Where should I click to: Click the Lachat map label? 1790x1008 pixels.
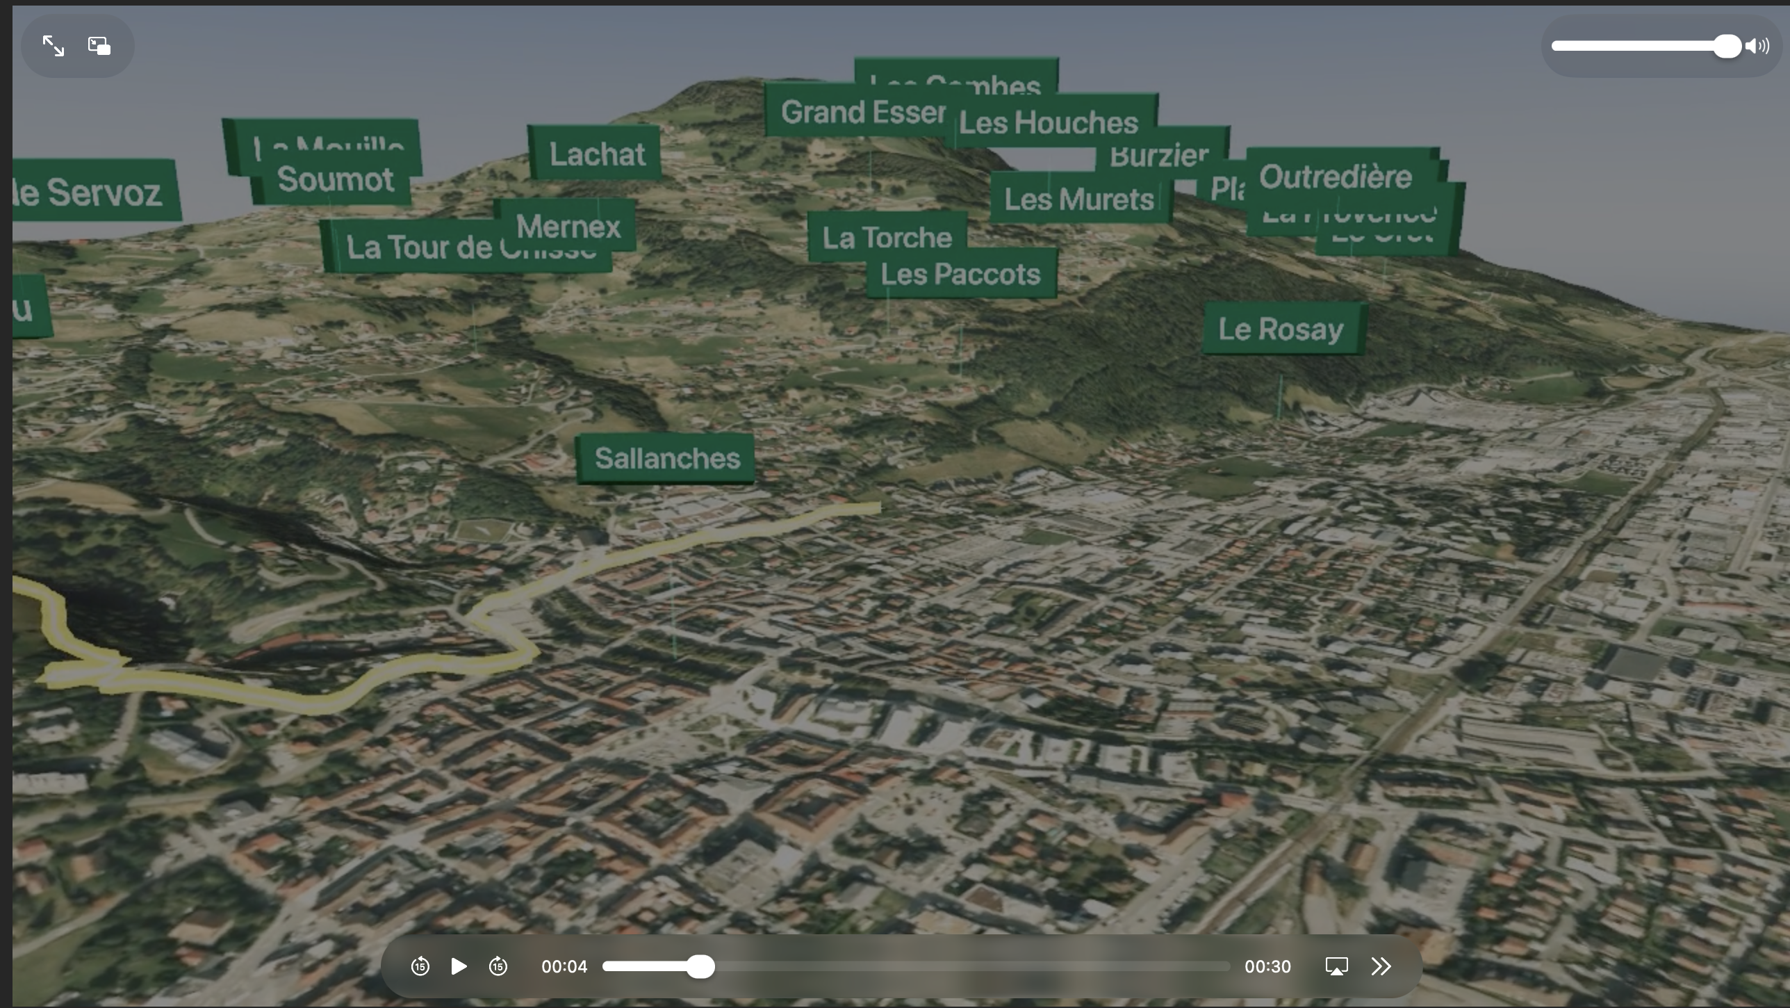coord(596,154)
